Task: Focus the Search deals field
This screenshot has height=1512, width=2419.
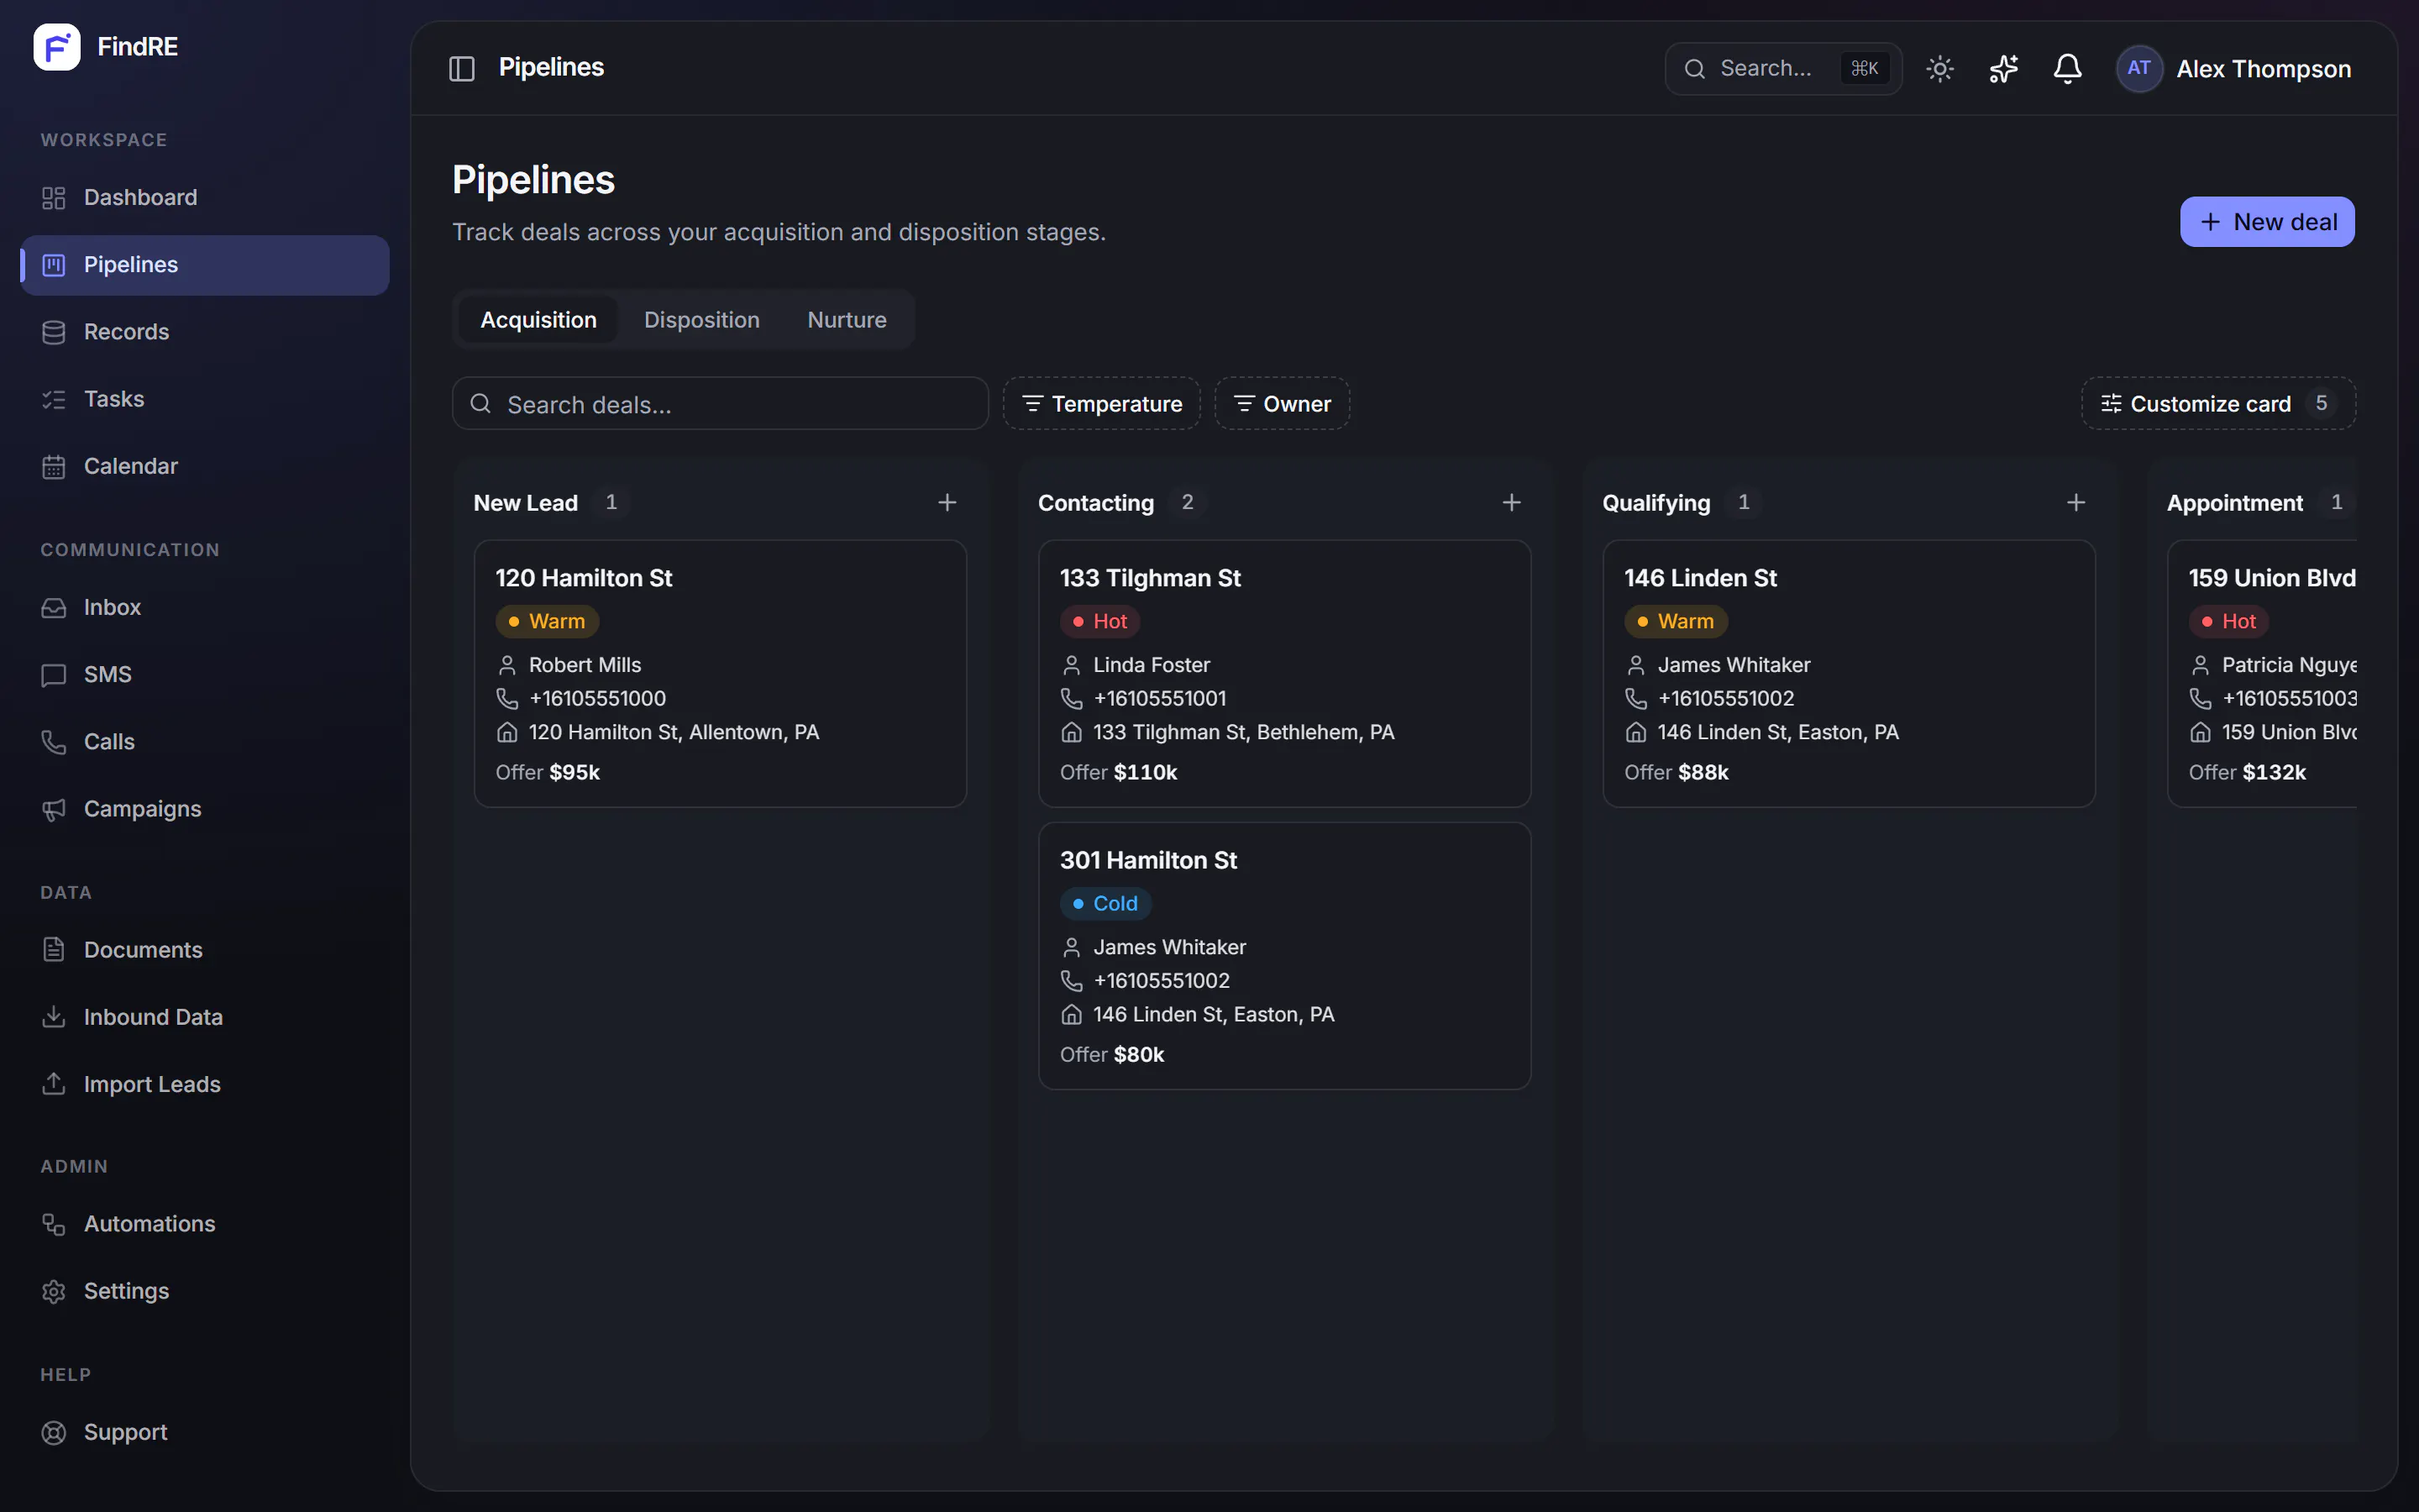Action: [720, 403]
